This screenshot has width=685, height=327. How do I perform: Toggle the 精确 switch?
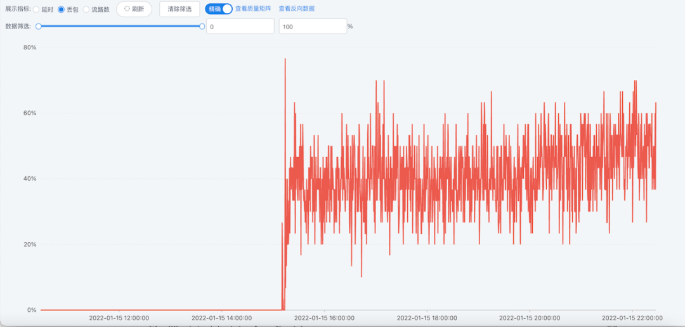219,9
